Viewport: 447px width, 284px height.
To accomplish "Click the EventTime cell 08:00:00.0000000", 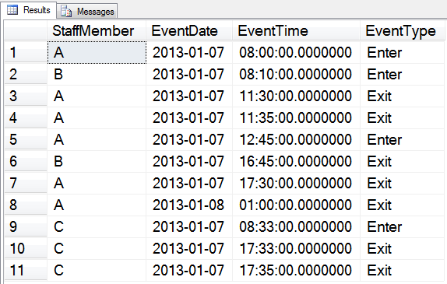I will click(x=296, y=52).
